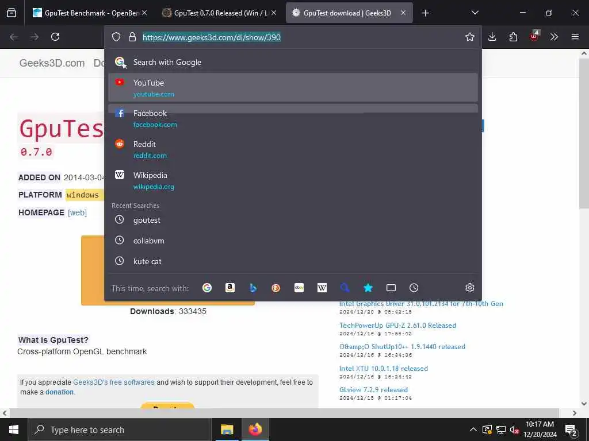Follow the donation link
Viewport: 589px width, 441px height.
[x=59, y=392]
